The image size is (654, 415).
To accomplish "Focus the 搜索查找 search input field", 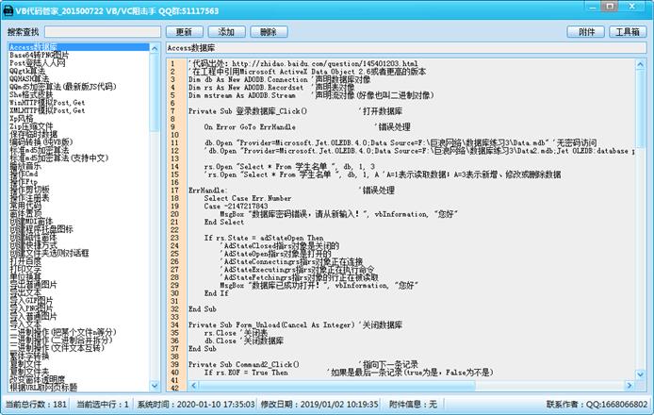I will pos(103,32).
